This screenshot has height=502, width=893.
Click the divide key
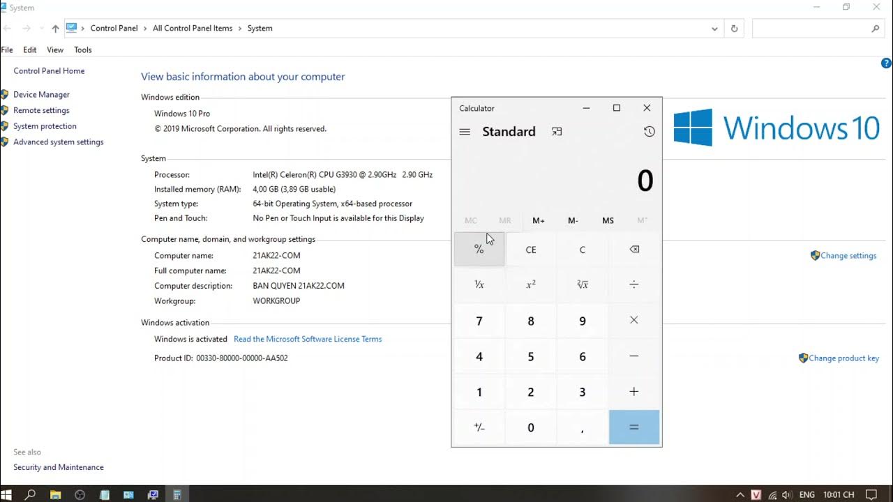[x=634, y=284]
